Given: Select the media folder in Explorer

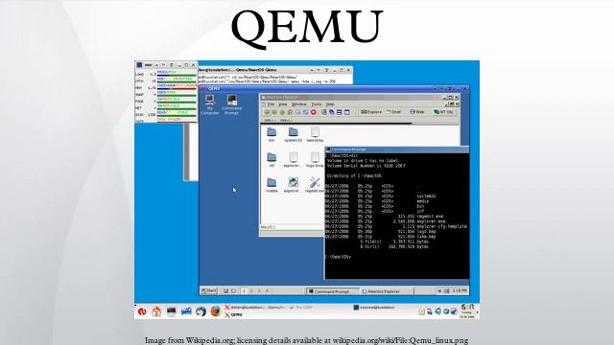Looking at the screenshot, I should [272, 185].
